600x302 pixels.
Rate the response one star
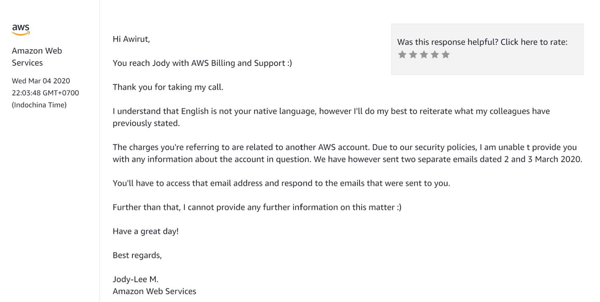pos(402,55)
